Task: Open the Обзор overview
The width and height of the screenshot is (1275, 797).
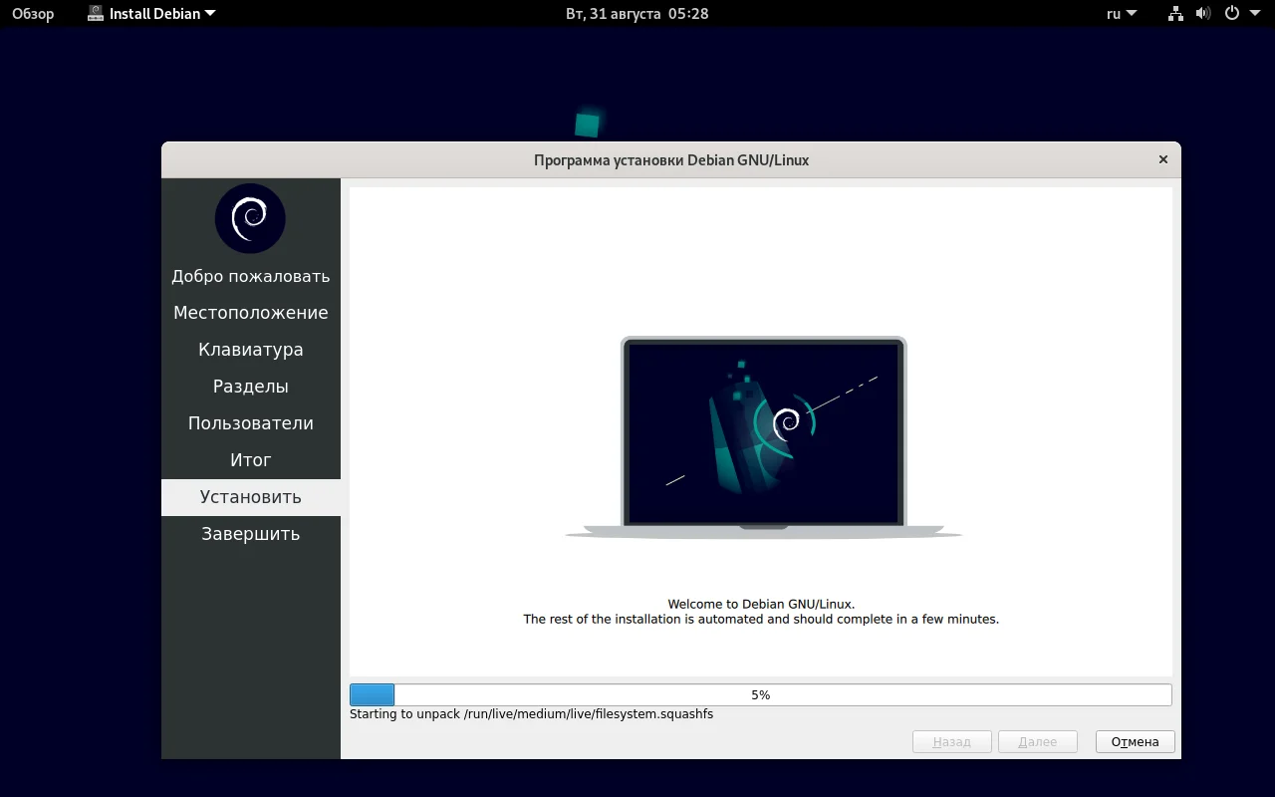Action: (x=31, y=13)
